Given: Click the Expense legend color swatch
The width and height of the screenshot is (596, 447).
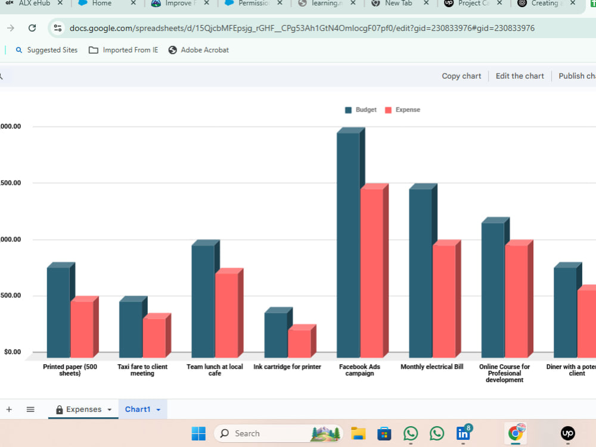Looking at the screenshot, I should point(388,110).
